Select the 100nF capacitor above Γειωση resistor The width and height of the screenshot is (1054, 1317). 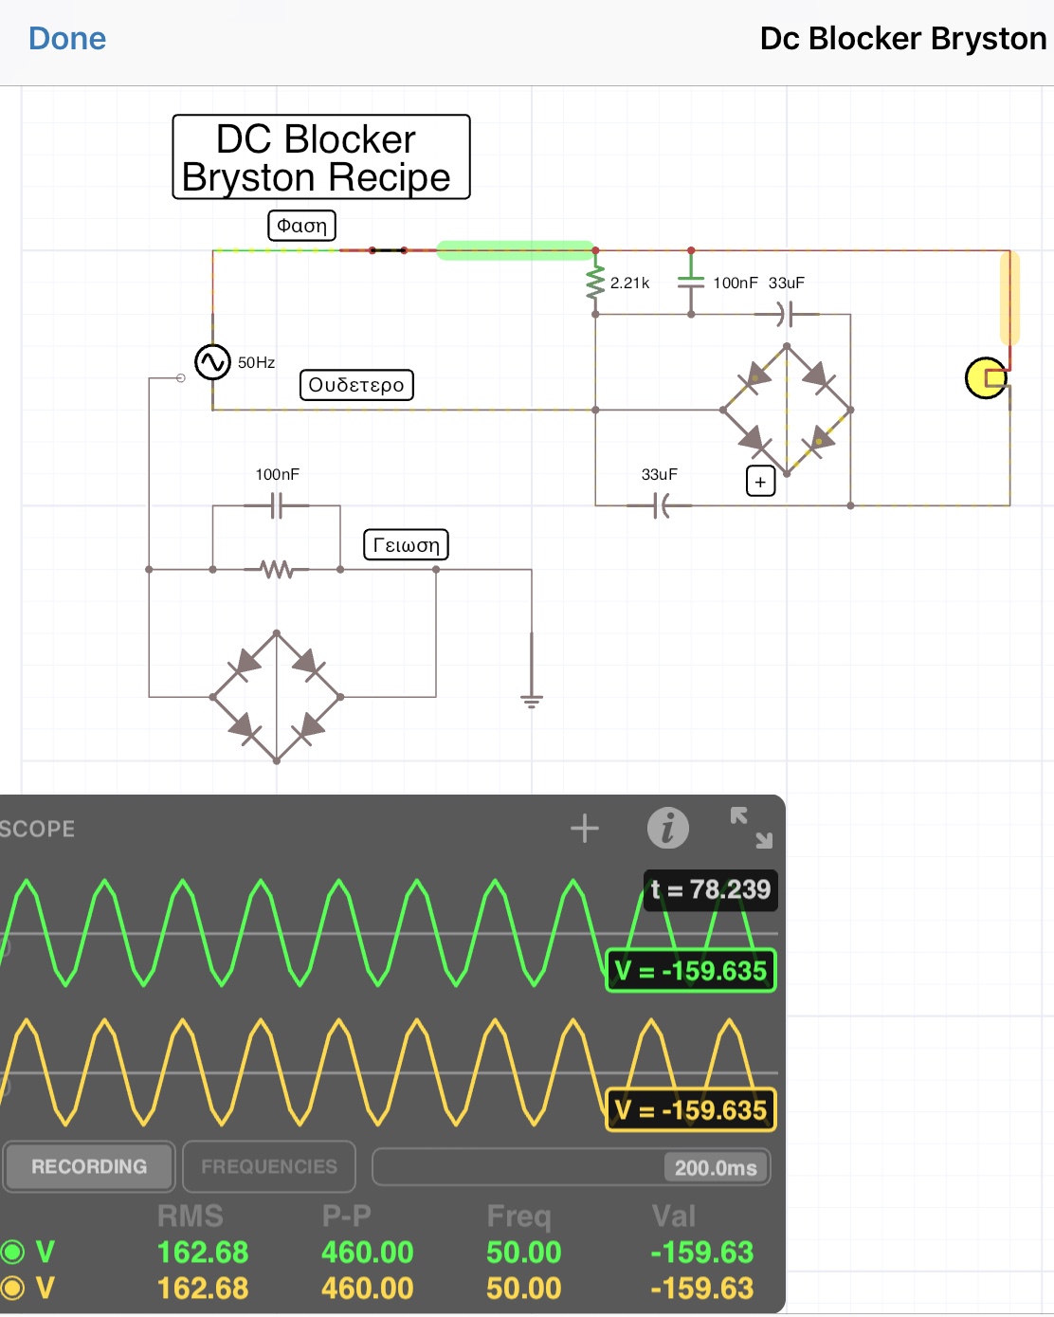pos(276,506)
